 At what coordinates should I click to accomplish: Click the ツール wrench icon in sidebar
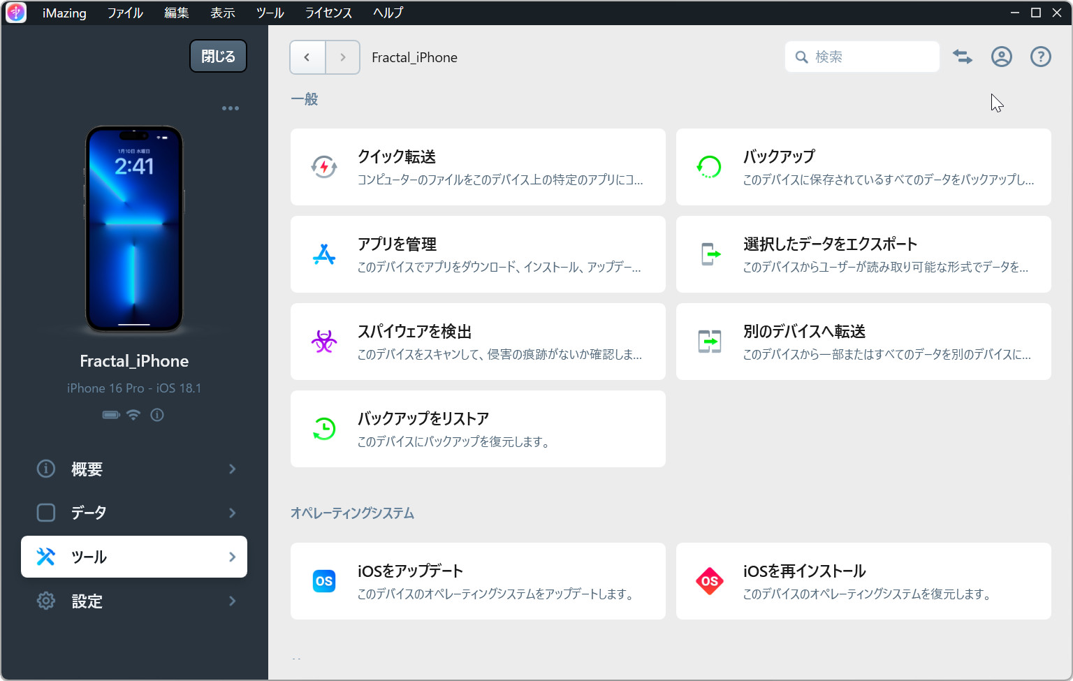click(x=46, y=557)
